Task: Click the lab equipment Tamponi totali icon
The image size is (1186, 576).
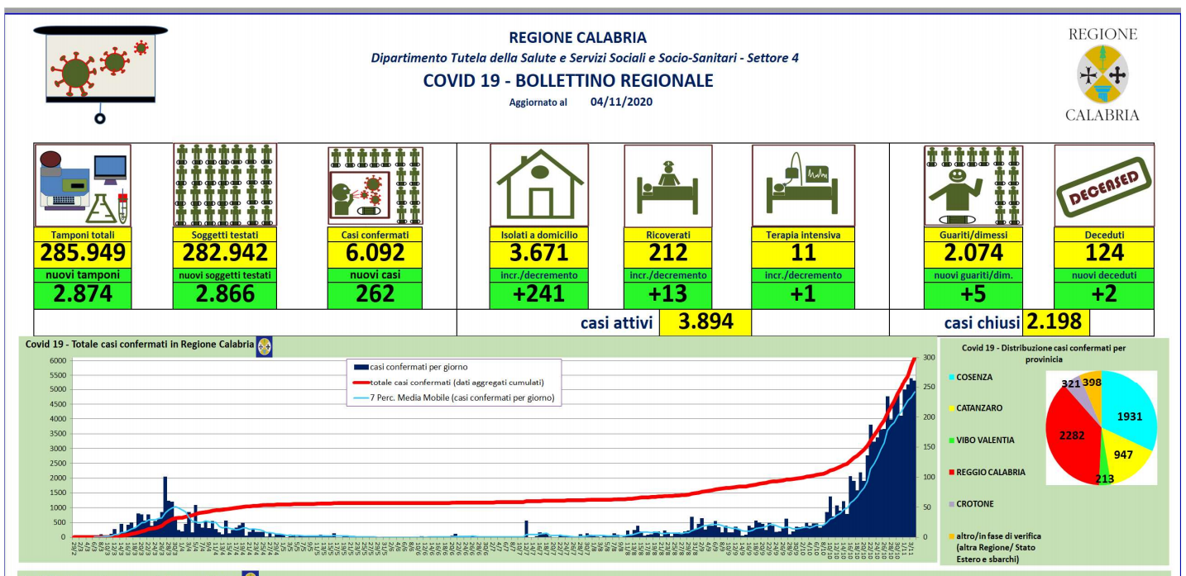Action: point(82,185)
